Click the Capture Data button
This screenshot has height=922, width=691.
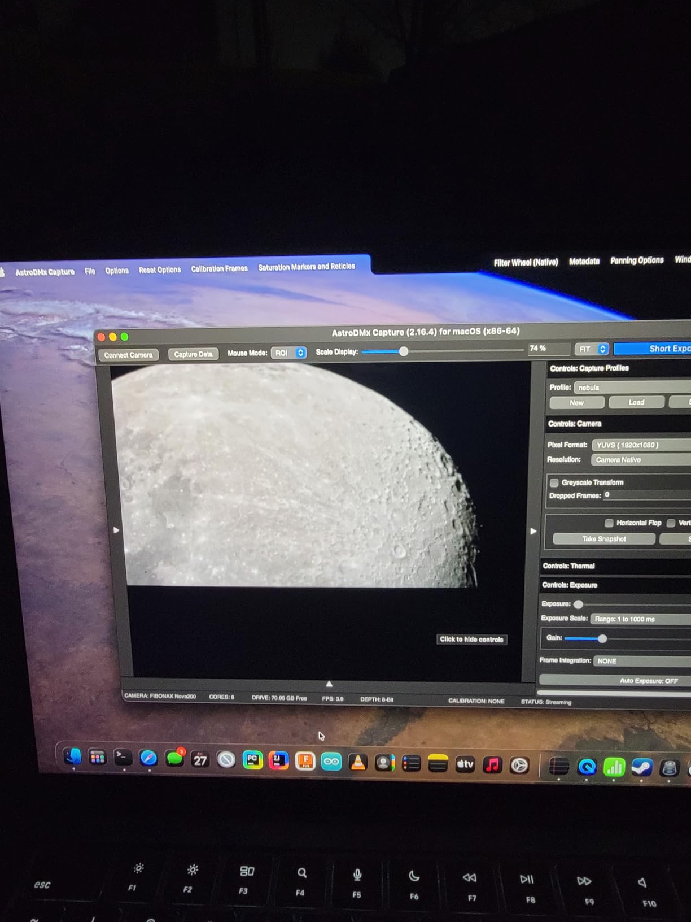point(193,354)
